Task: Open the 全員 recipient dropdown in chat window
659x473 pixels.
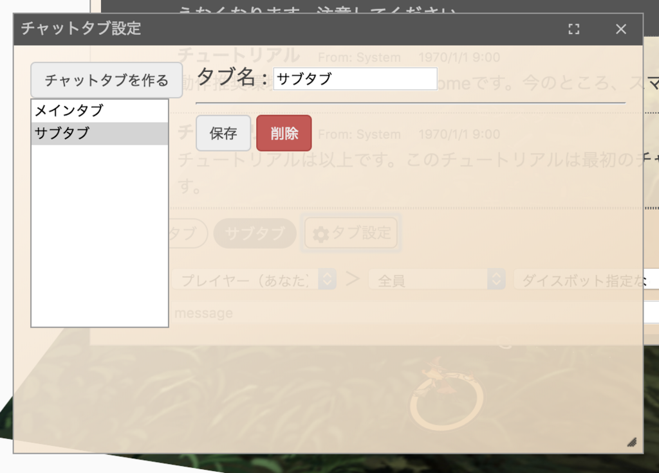Action: click(x=437, y=280)
